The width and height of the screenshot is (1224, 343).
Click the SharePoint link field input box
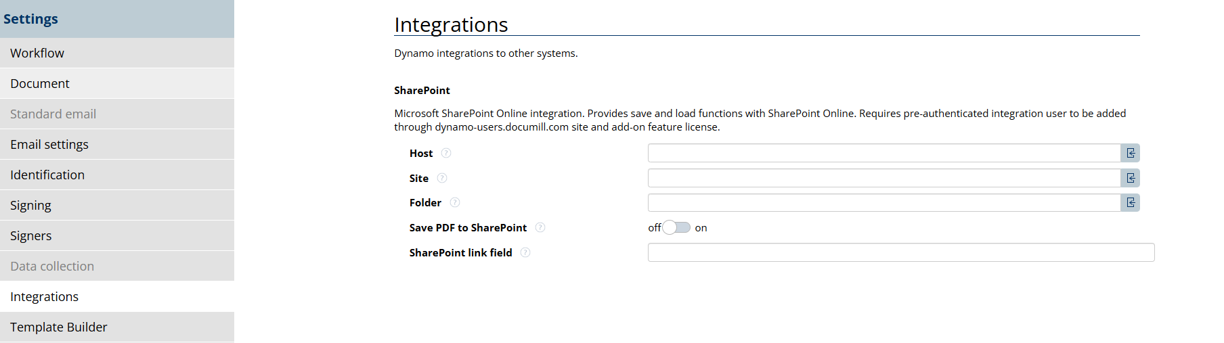point(900,253)
